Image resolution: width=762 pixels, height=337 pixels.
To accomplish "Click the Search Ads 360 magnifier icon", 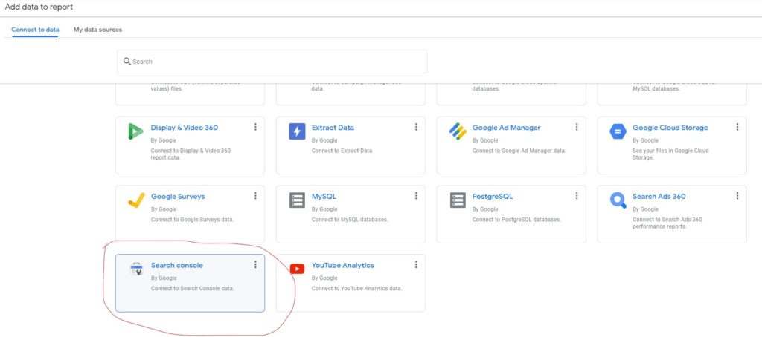I will [618, 200].
